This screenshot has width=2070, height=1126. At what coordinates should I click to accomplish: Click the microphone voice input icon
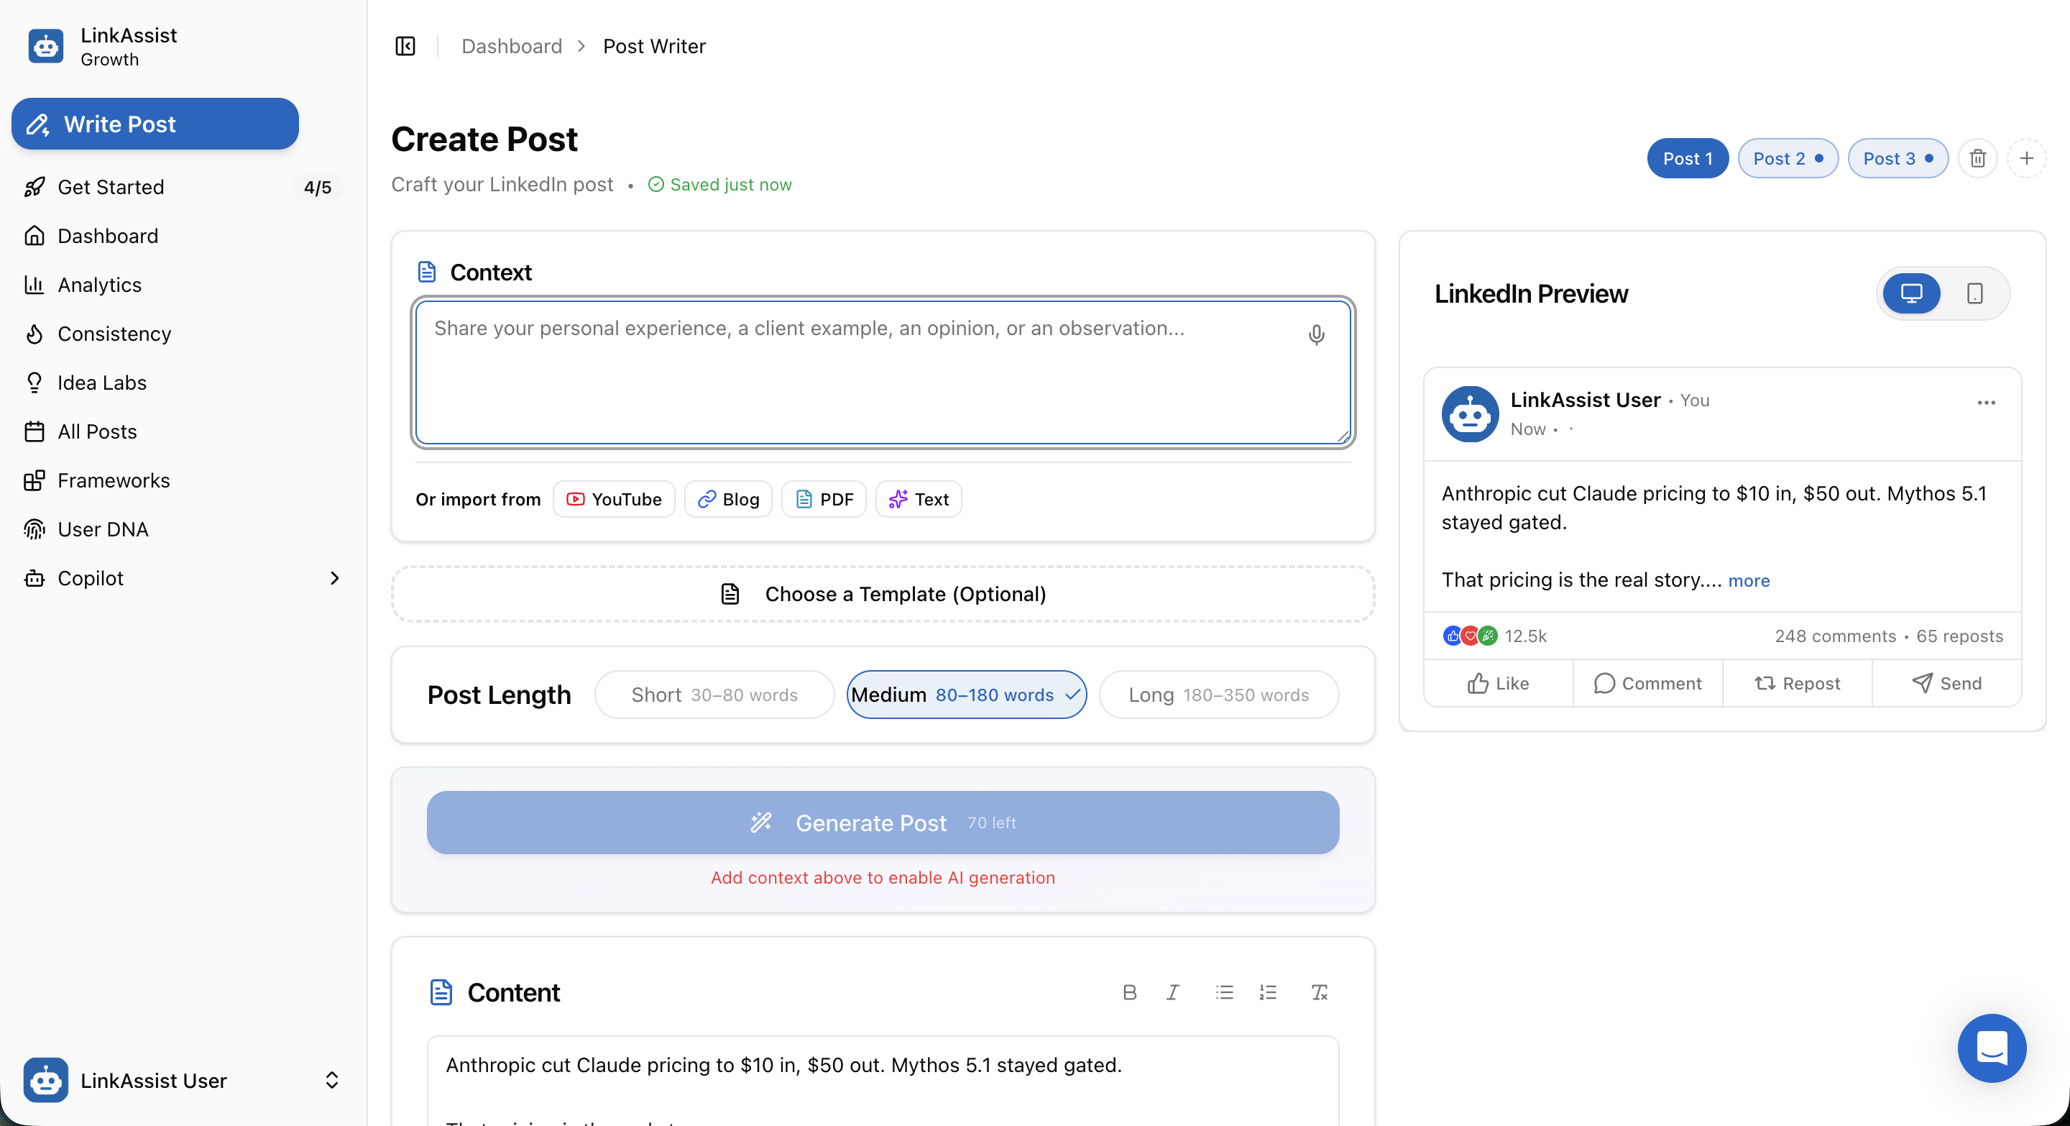tap(1315, 334)
